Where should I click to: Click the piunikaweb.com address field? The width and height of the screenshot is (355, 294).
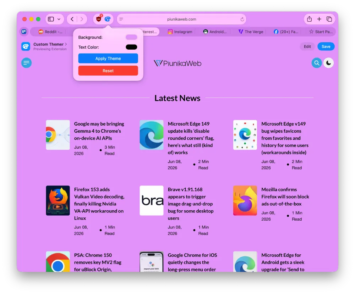181,19
